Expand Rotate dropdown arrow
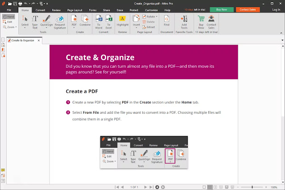Viewport: 285px width, 190px height. click(x=157, y=17)
